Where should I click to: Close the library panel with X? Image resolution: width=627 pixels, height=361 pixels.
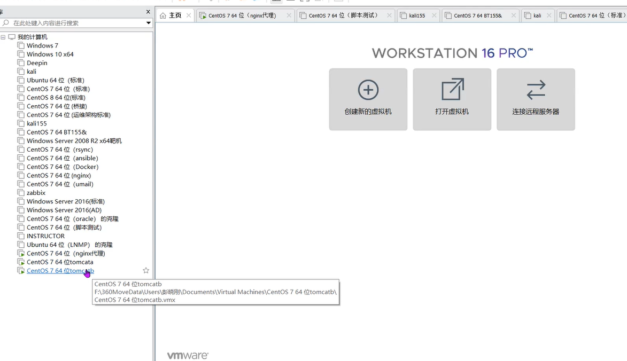click(x=148, y=12)
